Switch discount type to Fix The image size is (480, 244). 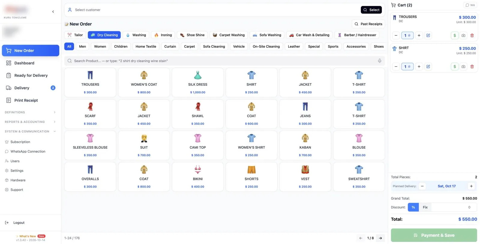point(425,207)
